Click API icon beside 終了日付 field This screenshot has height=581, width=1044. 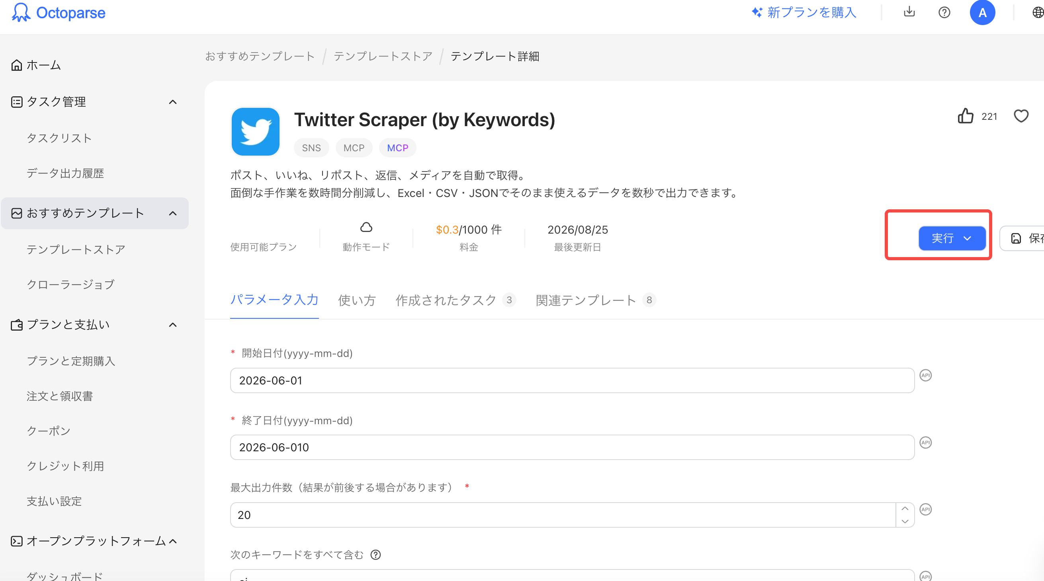[925, 443]
